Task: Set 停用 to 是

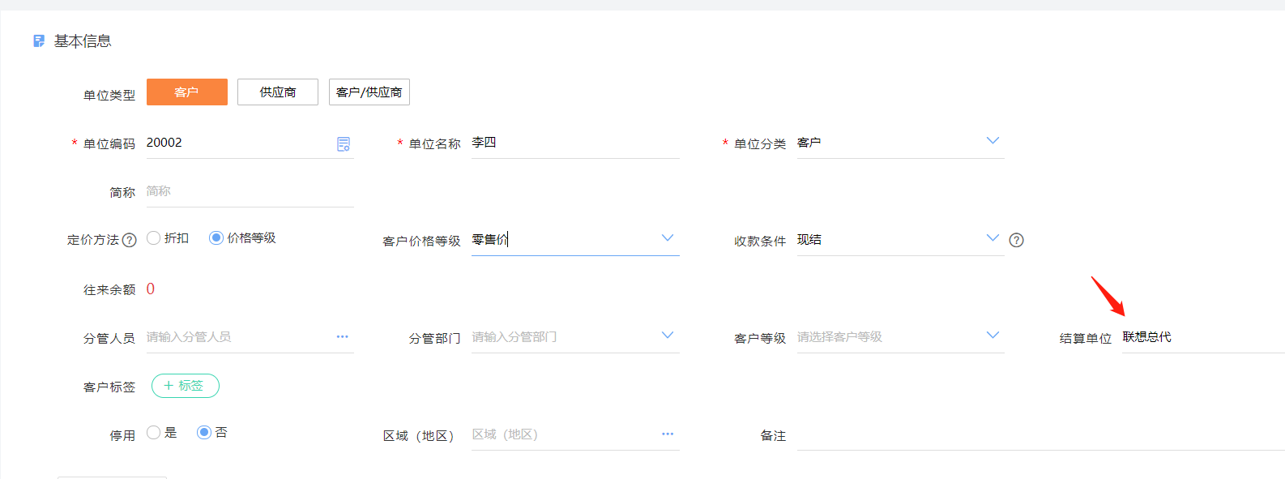Action: (x=153, y=433)
